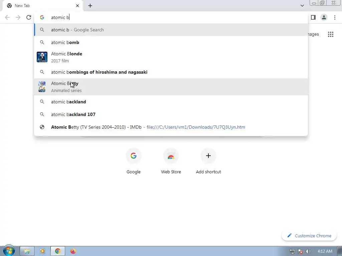Viewport: 342px width, 256px height.
Task: Click the globe icon beside IMDb suggestion
Action: (x=42, y=127)
